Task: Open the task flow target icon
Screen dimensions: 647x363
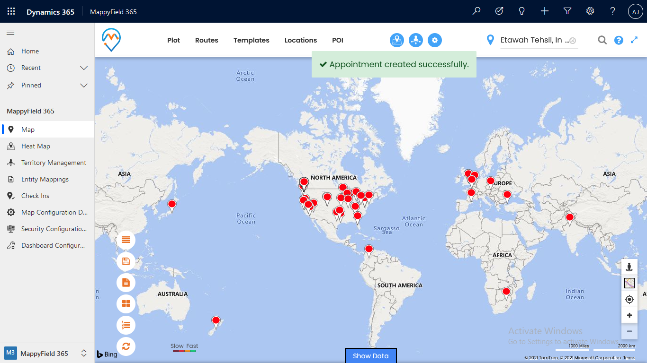Action: [x=499, y=11]
